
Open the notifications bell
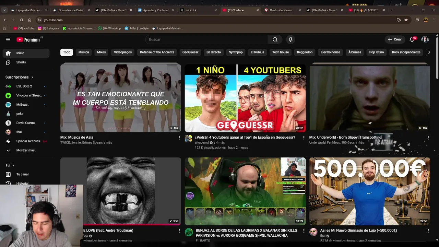(x=412, y=39)
